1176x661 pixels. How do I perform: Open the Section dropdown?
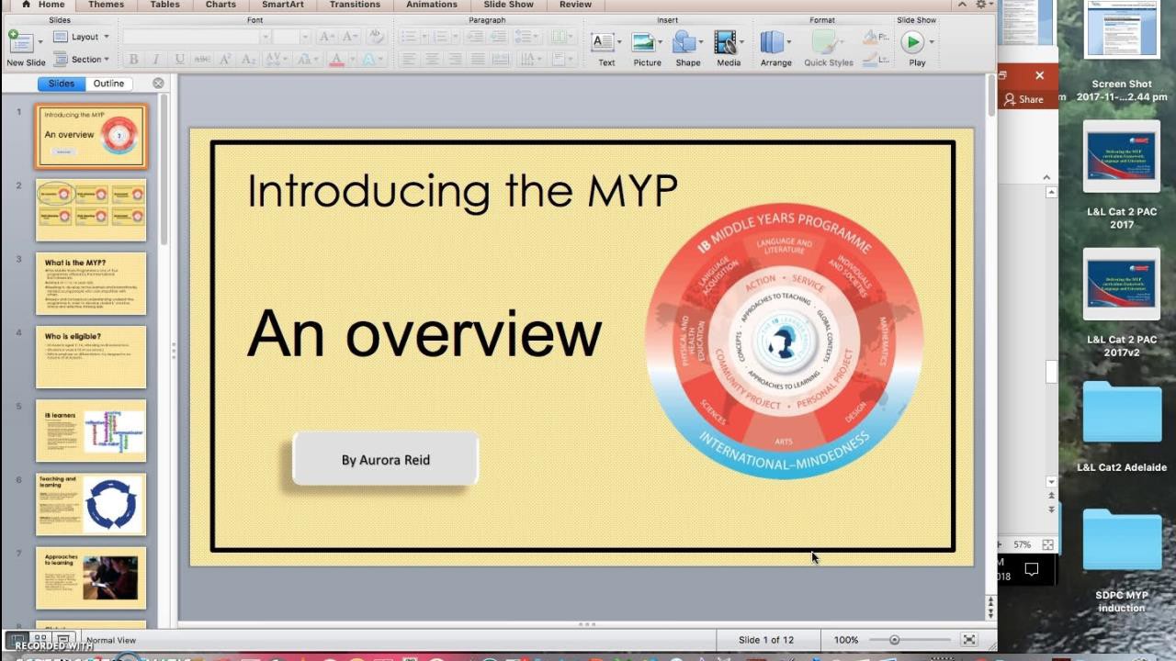tap(81, 60)
